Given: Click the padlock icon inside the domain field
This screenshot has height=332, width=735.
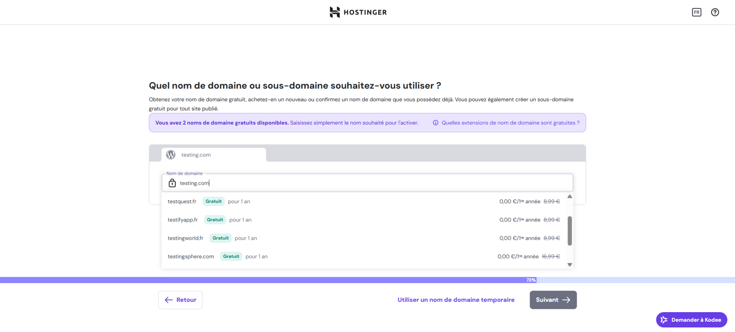Looking at the screenshot, I should coord(172,183).
